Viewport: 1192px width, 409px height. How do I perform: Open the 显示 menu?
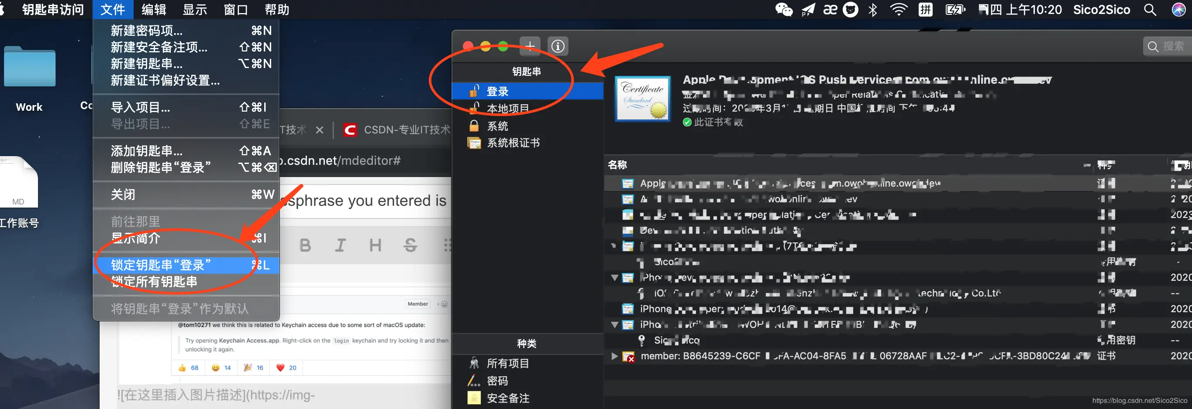click(195, 9)
